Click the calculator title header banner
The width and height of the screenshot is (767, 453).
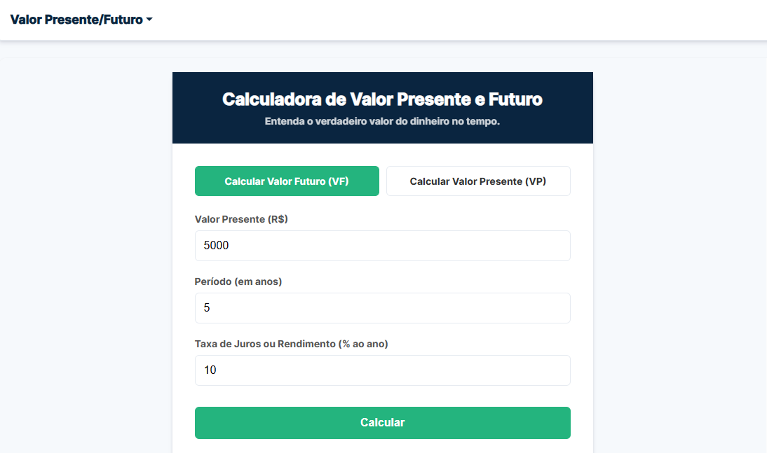[x=382, y=99]
